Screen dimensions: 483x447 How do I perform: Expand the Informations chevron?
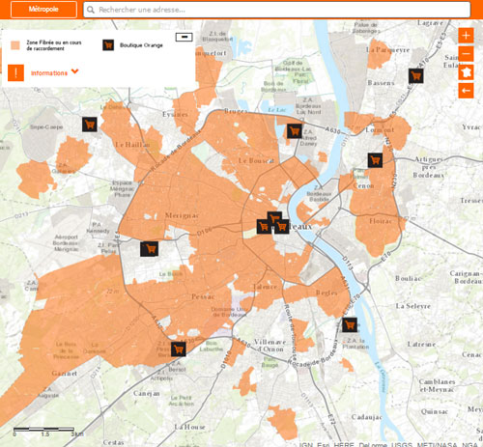coord(75,71)
